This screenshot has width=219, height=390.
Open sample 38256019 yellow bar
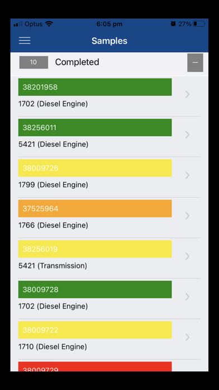[95, 249]
